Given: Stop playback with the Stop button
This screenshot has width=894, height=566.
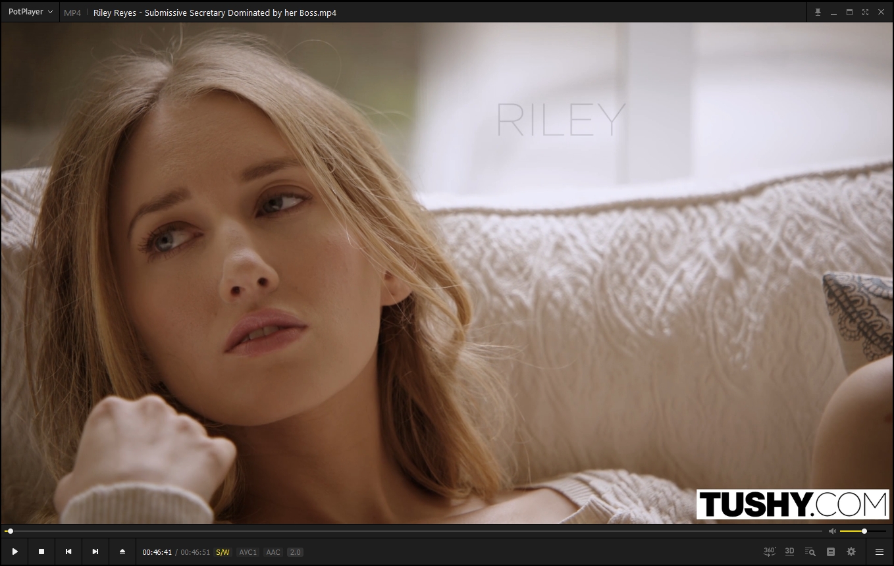Looking at the screenshot, I should tap(41, 552).
